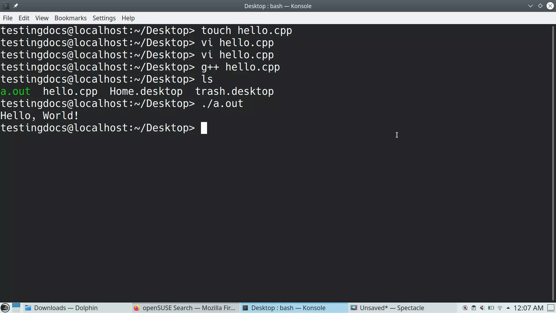Toggle the terminal pin/stay-on-top icon
The image size is (556, 313).
[16, 6]
